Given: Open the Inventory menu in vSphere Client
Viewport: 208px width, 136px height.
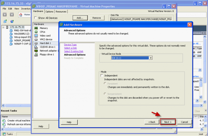Looking at the screenshot, I should 26,9.
